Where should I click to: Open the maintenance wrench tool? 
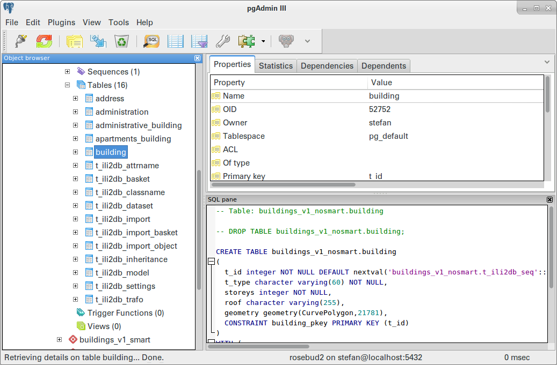point(223,41)
